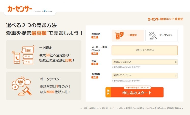Click the 一括査定 heading on the left card

(46, 48)
